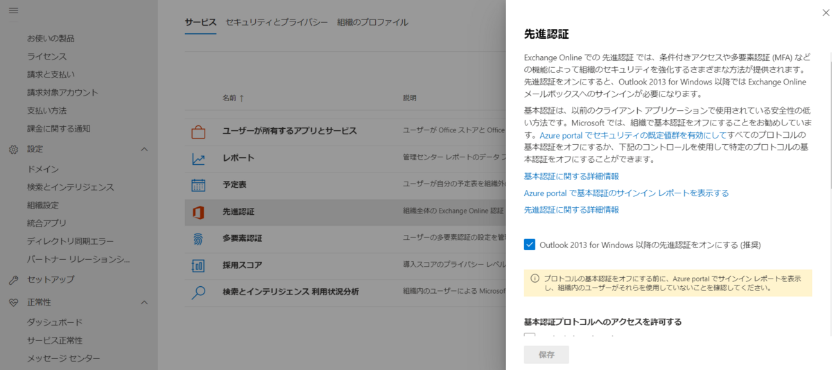Click the セットアップ wrench icon
Viewport: 832px width, 370px height.
tap(14, 280)
